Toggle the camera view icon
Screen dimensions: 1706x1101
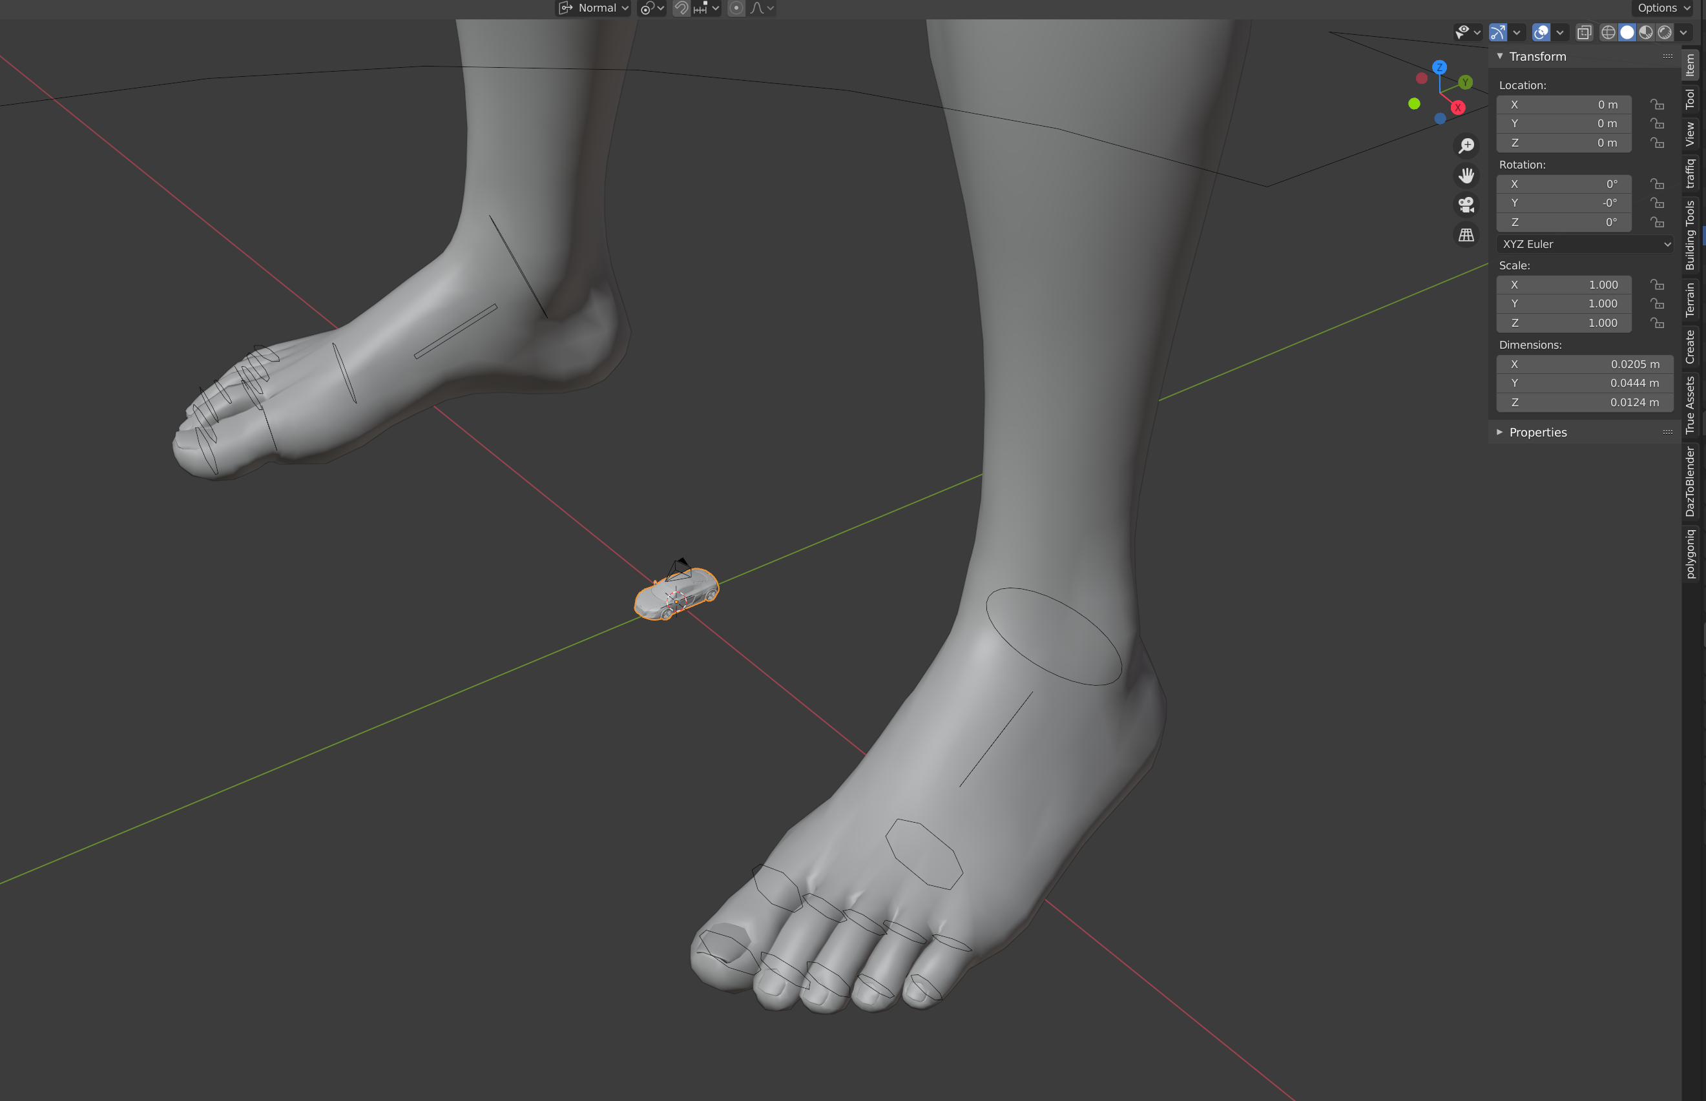point(1466,205)
